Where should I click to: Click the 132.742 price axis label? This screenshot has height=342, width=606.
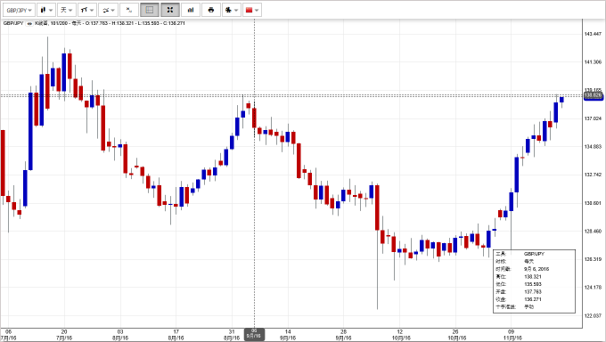click(x=593, y=175)
